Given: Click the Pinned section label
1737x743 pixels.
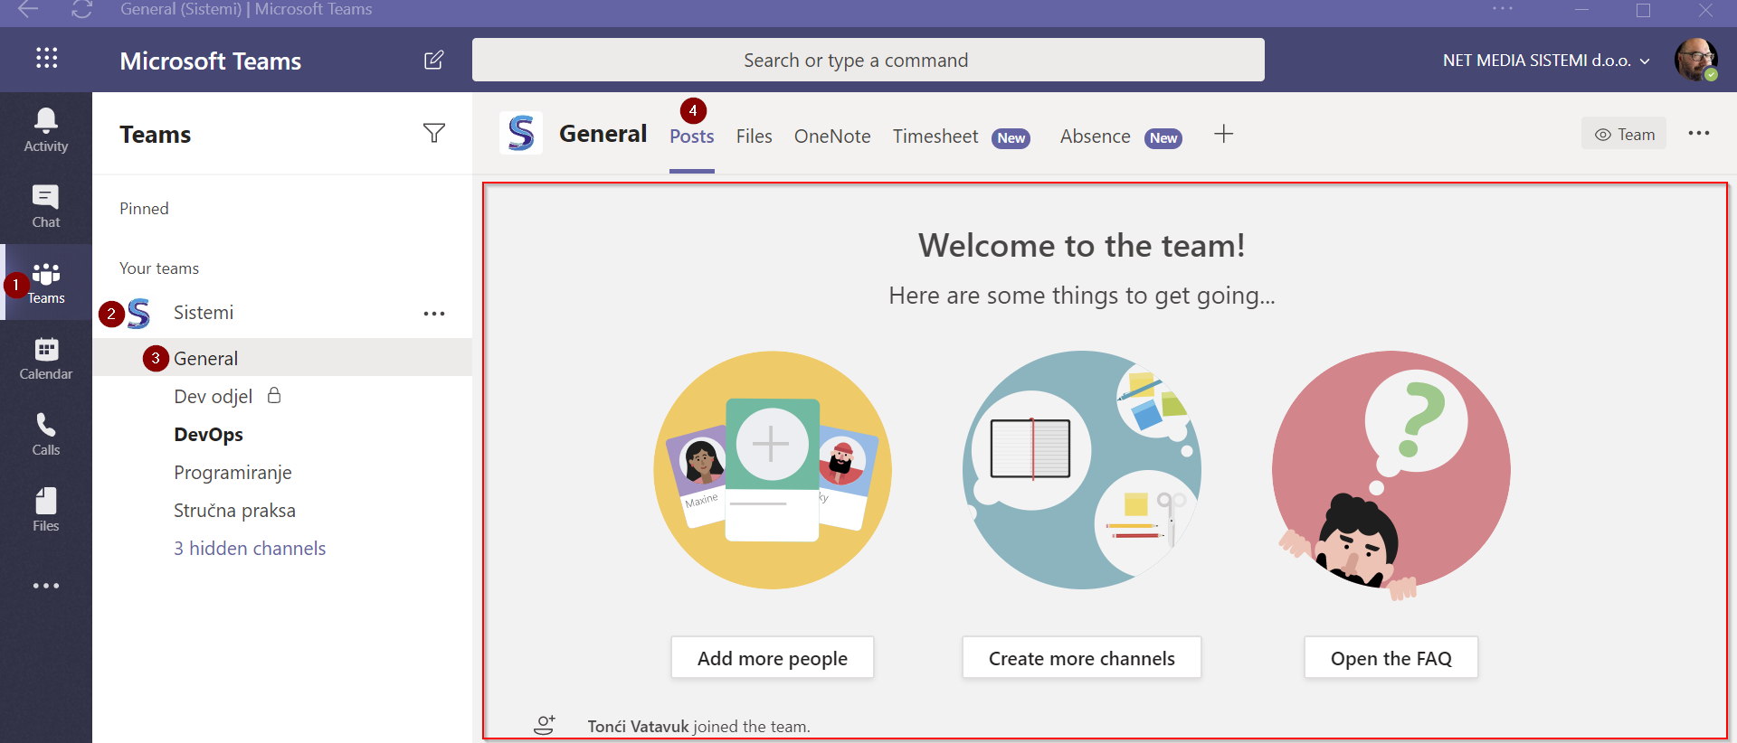Looking at the screenshot, I should click(144, 209).
